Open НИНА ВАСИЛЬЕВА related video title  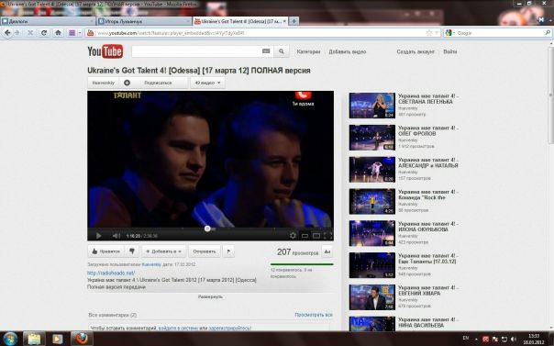click(x=427, y=322)
